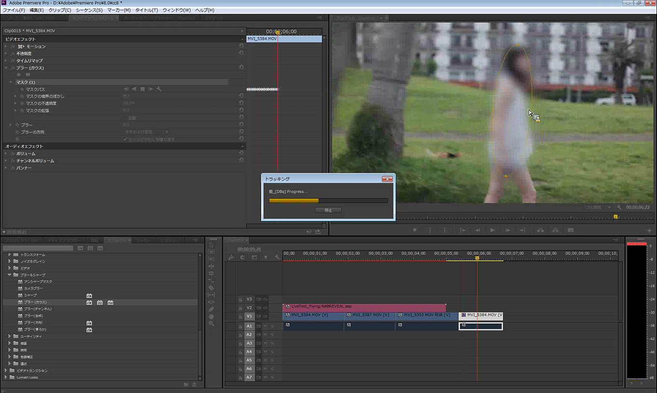
Task: Click the 32-bit color effects filter icon
Action: tap(90, 248)
